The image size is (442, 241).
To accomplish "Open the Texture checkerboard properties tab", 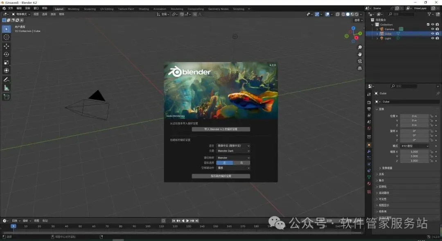I will (x=369, y=192).
